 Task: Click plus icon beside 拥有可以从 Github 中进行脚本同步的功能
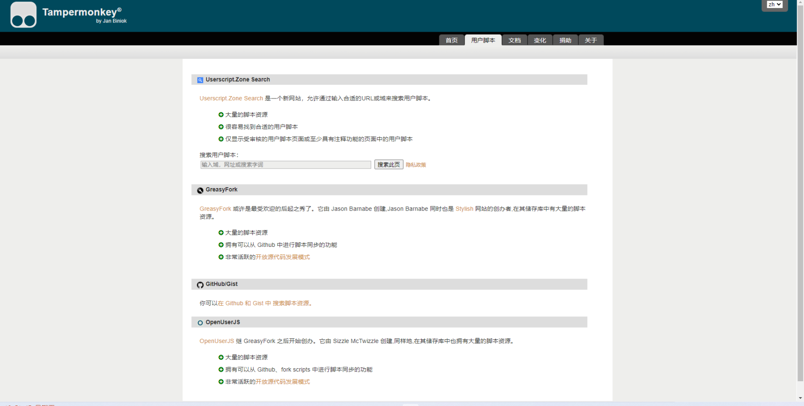[221, 245]
